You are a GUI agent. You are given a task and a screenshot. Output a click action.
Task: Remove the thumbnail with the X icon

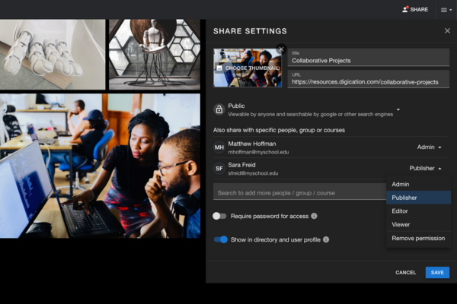coord(282,49)
